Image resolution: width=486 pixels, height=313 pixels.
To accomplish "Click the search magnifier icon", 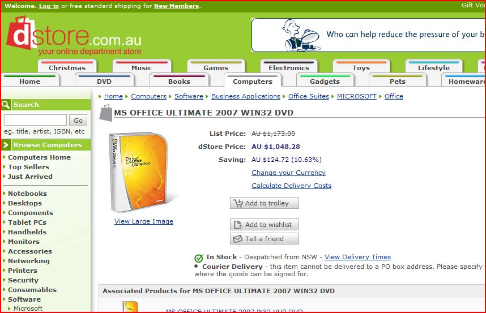I will (x=6, y=105).
